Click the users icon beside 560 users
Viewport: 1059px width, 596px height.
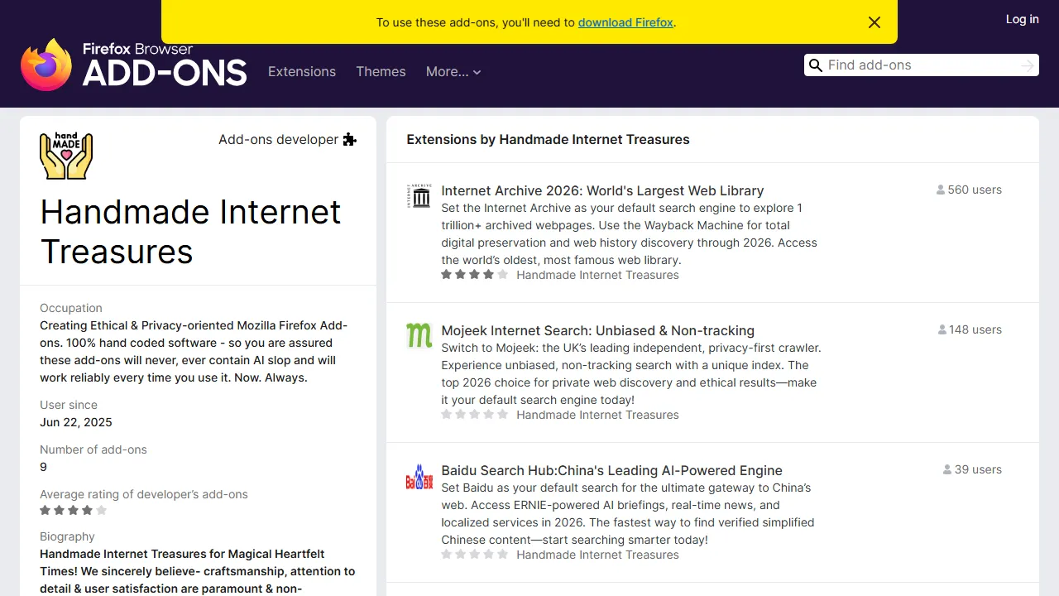click(942, 189)
